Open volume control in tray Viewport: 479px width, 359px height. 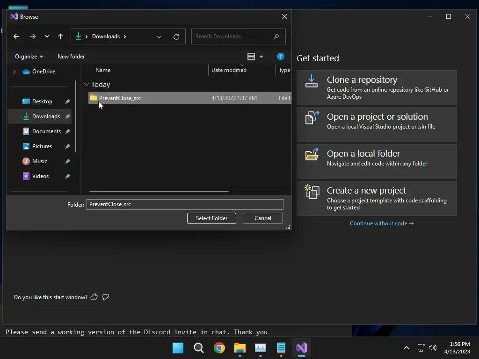[433, 348]
